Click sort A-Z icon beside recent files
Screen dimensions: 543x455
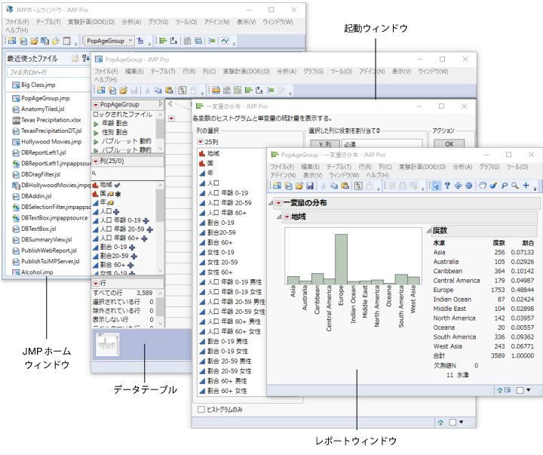85,58
